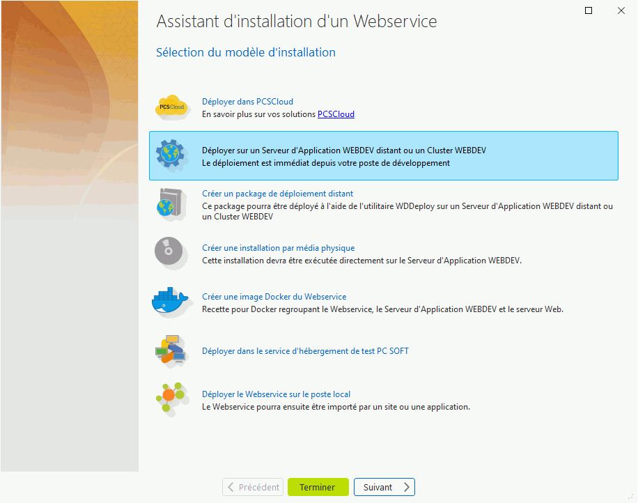Click the Docker whale icon

pos(171,302)
